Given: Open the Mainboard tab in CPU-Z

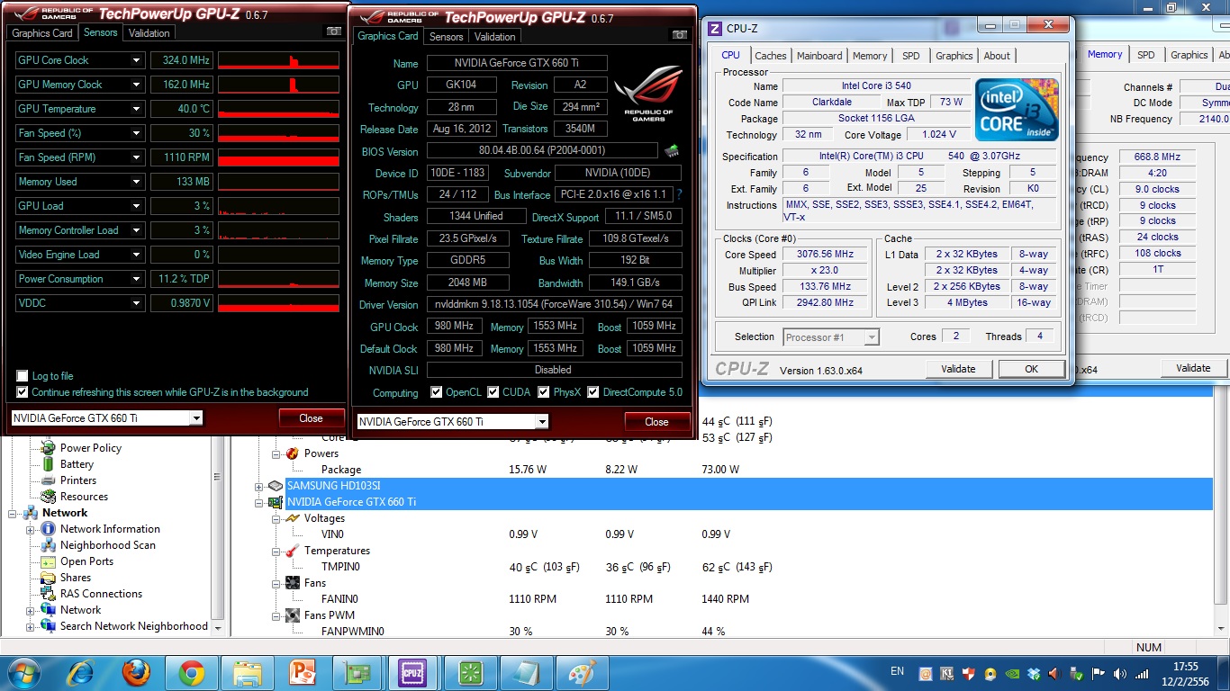Looking at the screenshot, I should pos(819,56).
